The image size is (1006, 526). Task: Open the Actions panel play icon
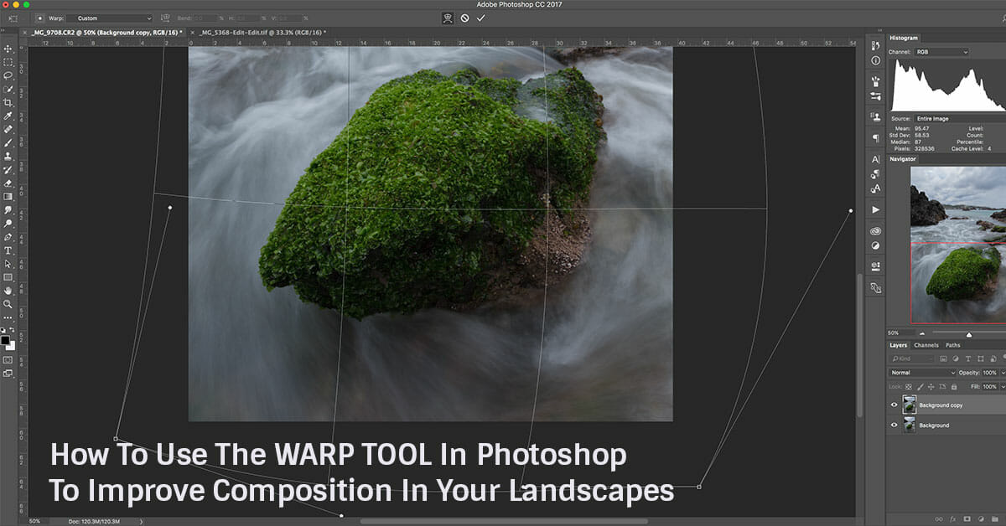point(875,209)
